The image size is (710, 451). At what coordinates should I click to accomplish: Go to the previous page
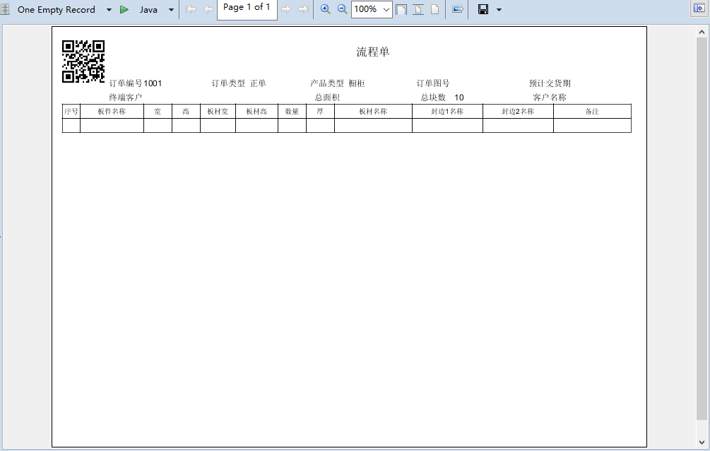[208, 9]
